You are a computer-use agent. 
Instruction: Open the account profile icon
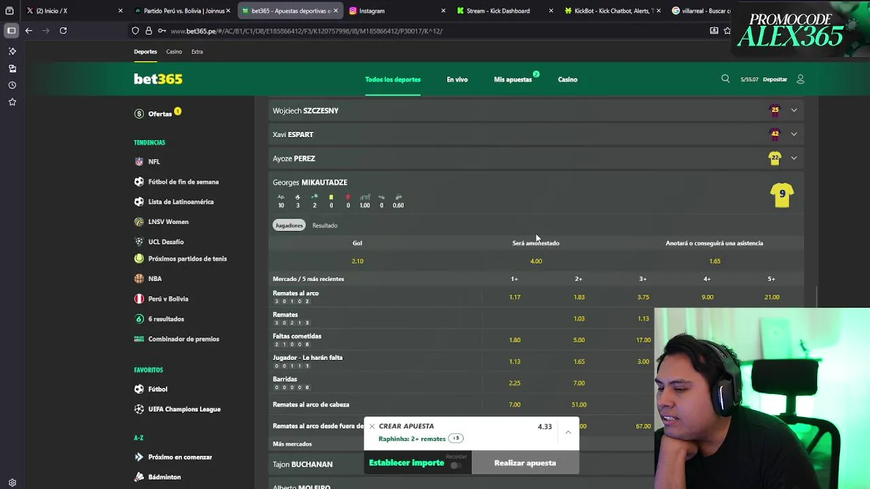(x=800, y=79)
